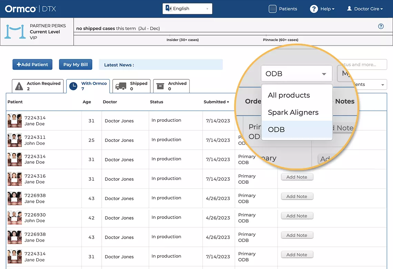Click the Patients list icon in header
The height and width of the screenshot is (269, 393).
pyautogui.click(x=272, y=9)
